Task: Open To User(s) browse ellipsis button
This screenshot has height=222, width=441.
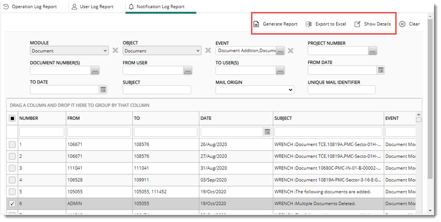Action: click(280, 71)
